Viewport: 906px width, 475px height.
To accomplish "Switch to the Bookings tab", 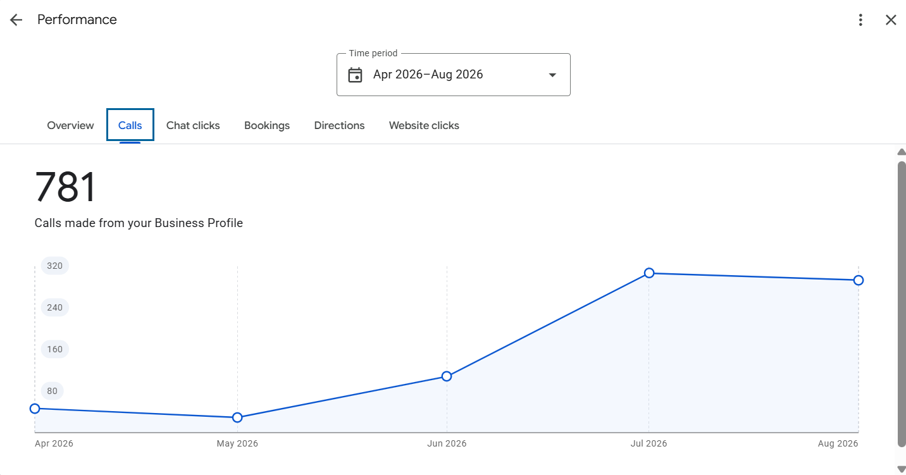I will 267,125.
